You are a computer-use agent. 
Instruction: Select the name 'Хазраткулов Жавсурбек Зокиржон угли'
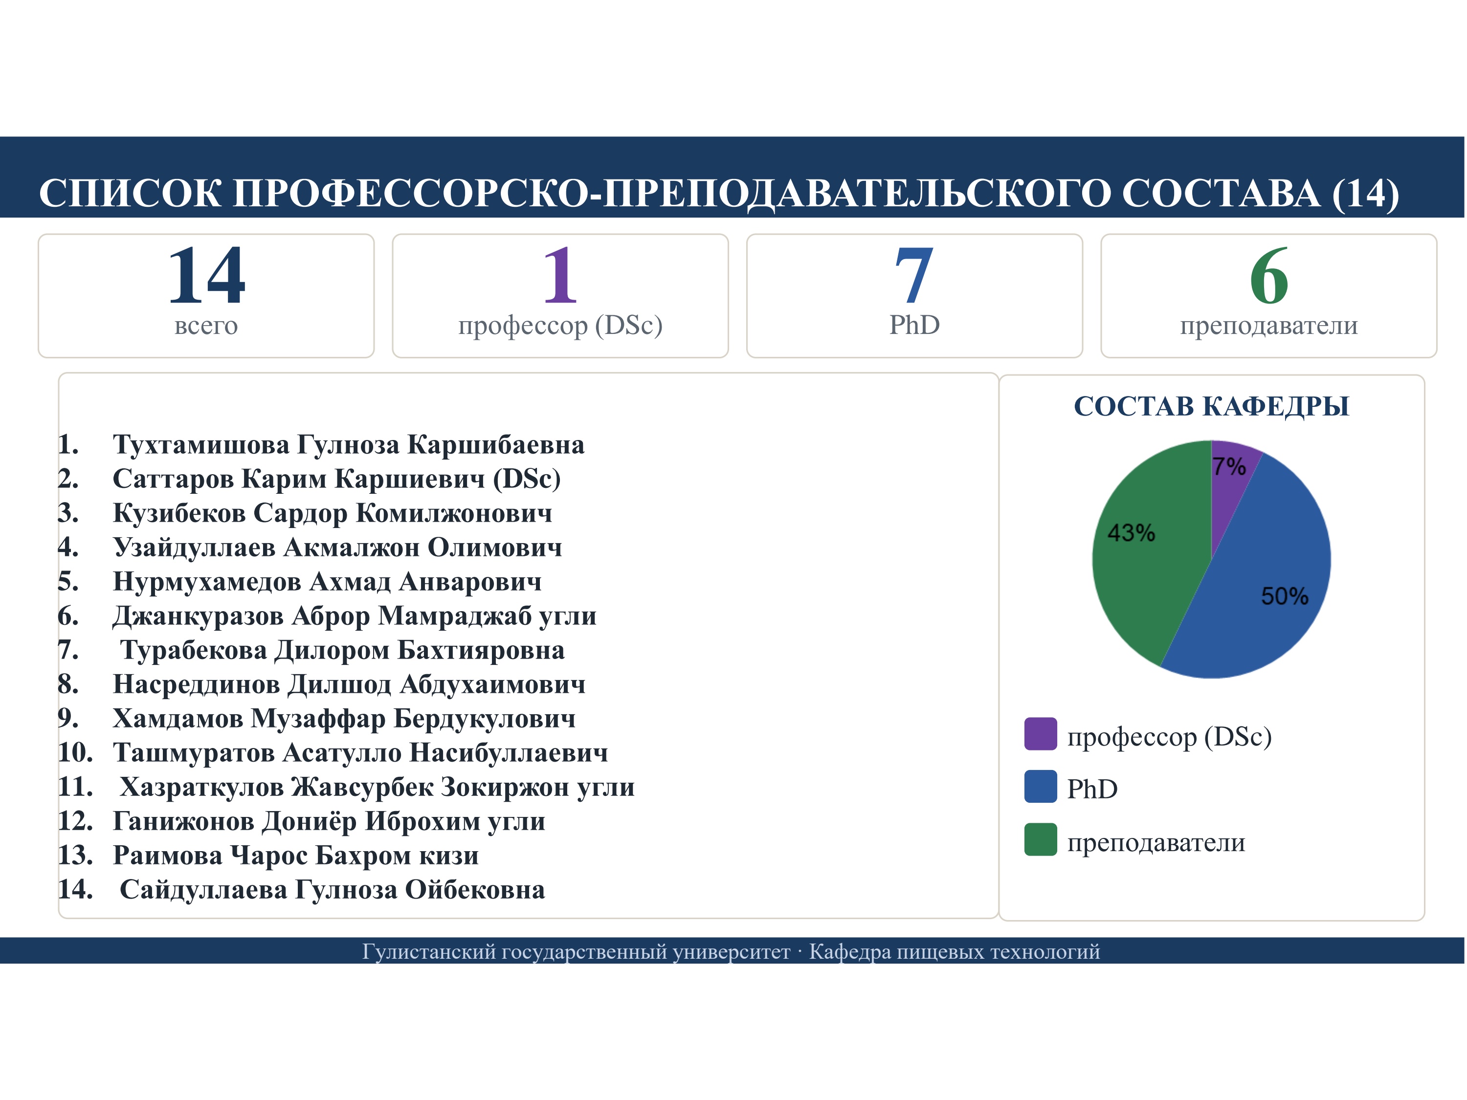378,787
